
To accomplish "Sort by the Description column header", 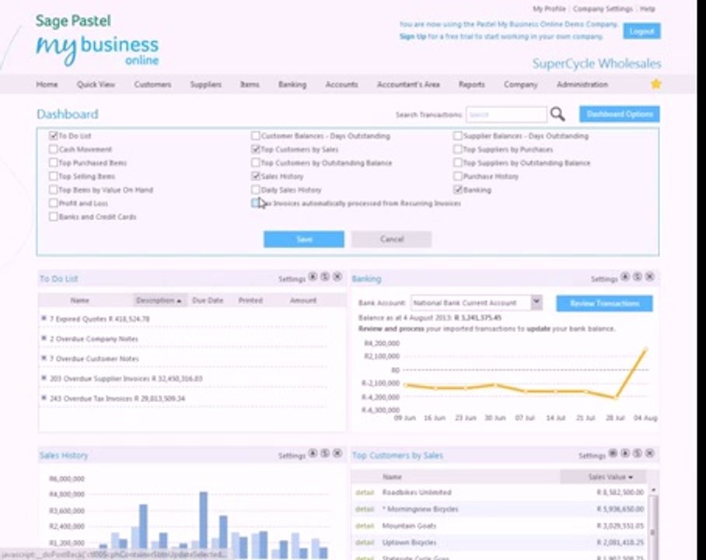I will (159, 300).
